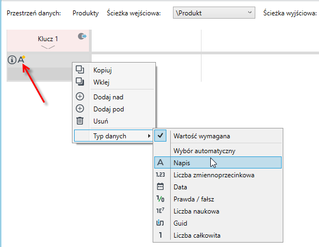
Task: Click the paste icon beside Wklej
Action: tap(80, 82)
